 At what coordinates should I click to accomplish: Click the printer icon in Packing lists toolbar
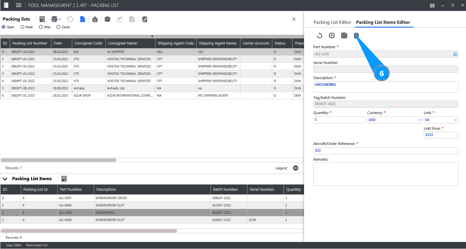(x=54, y=19)
